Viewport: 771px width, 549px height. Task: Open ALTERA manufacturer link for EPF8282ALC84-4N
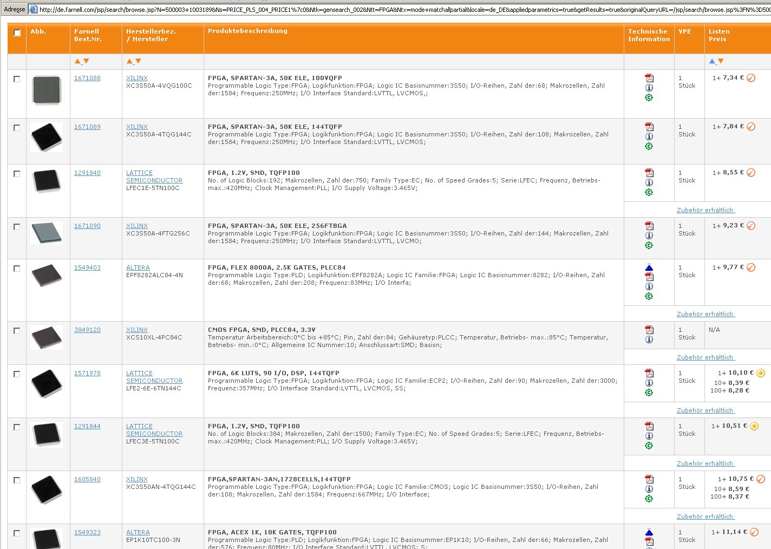coord(138,267)
